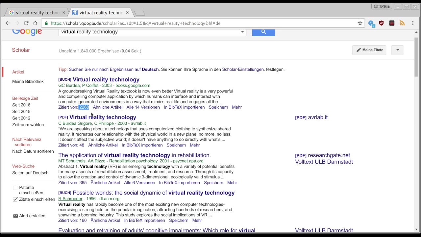Click Zitiert von: 48 link
Image resolution: width=421 pixels, height=237 pixels.
(71, 145)
